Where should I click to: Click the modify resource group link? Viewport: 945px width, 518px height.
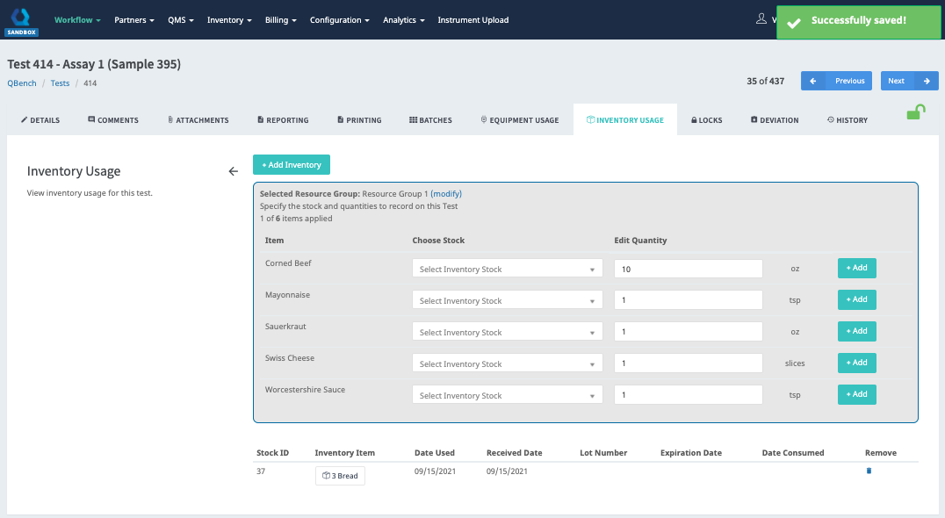coord(445,194)
